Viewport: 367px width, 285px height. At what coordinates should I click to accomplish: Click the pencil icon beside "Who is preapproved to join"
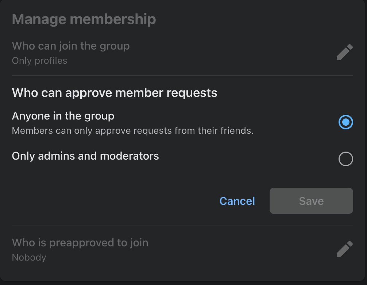click(x=344, y=249)
